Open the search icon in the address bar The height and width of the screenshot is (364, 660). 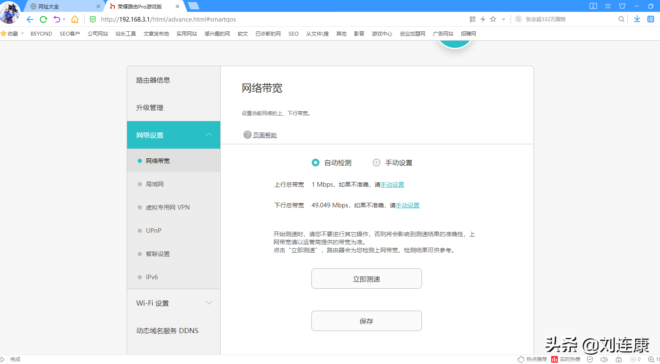[x=621, y=19]
